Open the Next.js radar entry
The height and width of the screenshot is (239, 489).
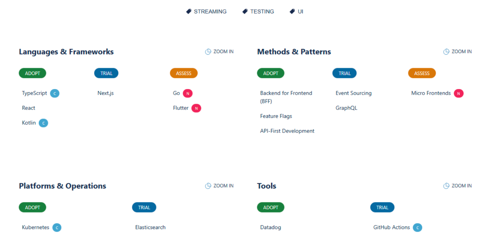(x=106, y=93)
